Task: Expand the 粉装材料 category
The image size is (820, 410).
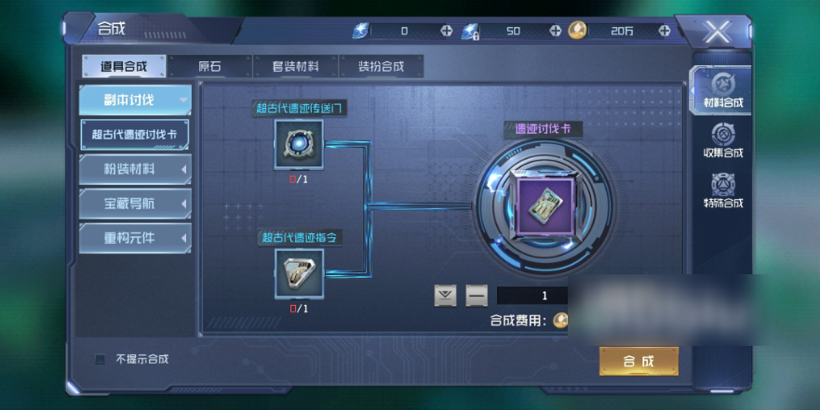Action: tap(135, 169)
